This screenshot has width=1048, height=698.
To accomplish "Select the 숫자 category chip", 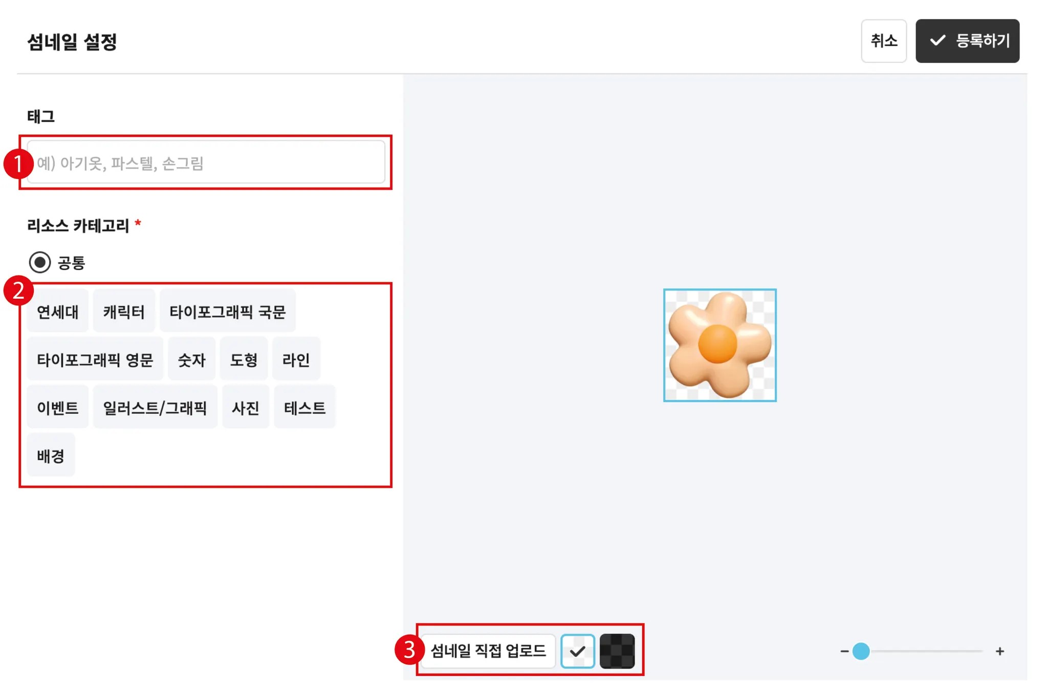I will click(x=191, y=359).
